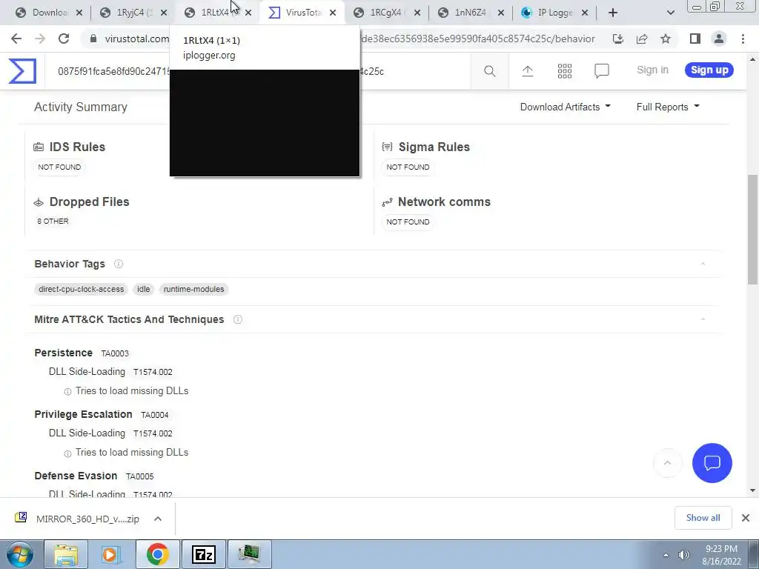This screenshot has width=759, height=569.
Task: Expand Download Artifacts dropdown
Action: point(565,107)
